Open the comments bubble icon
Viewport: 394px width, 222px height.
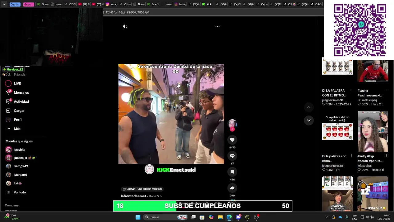232,156
